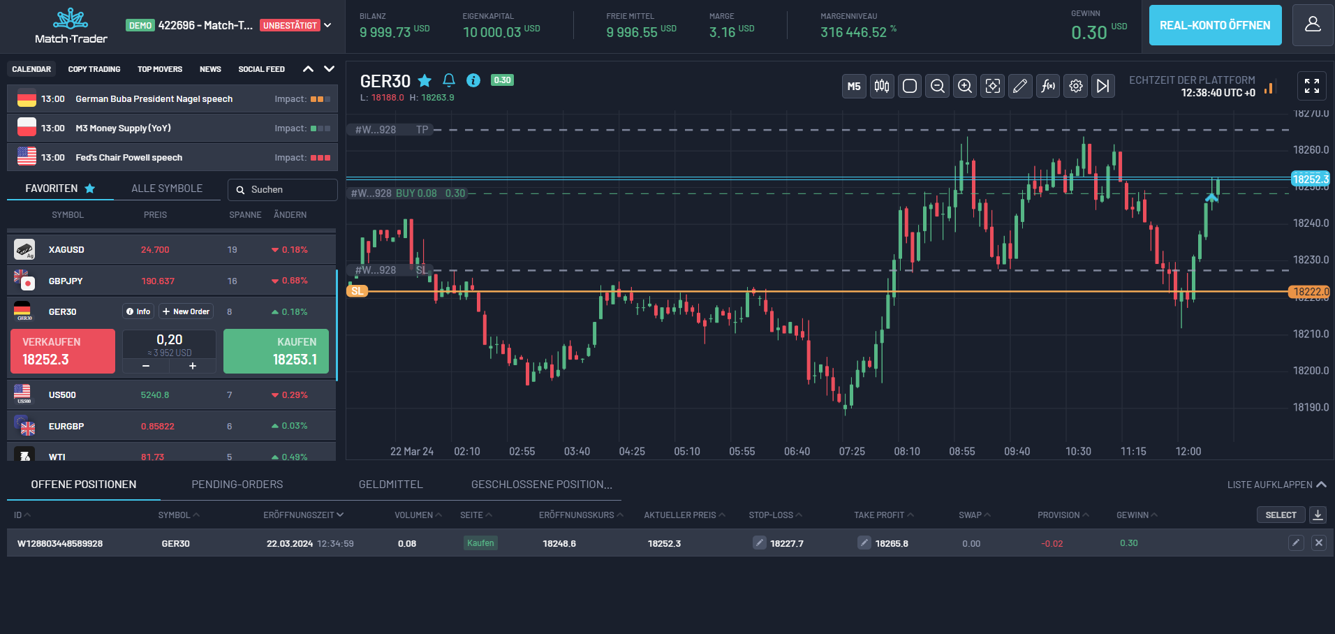Decrease volume with minus button
Image resolution: width=1335 pixels, height=634 pixels.
pos(146,366)
